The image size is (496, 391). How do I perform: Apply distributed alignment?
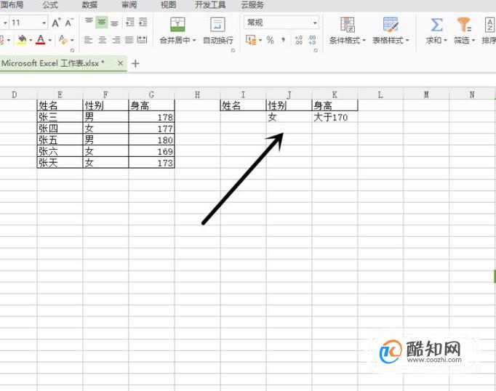click(x=142, y=40)
